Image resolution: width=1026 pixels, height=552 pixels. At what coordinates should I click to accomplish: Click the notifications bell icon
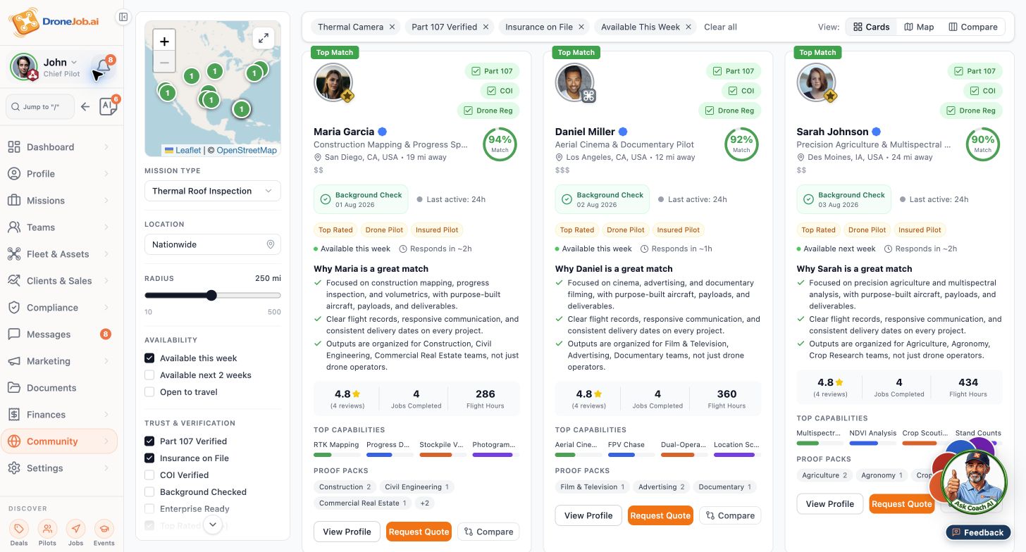click(103, 68)
